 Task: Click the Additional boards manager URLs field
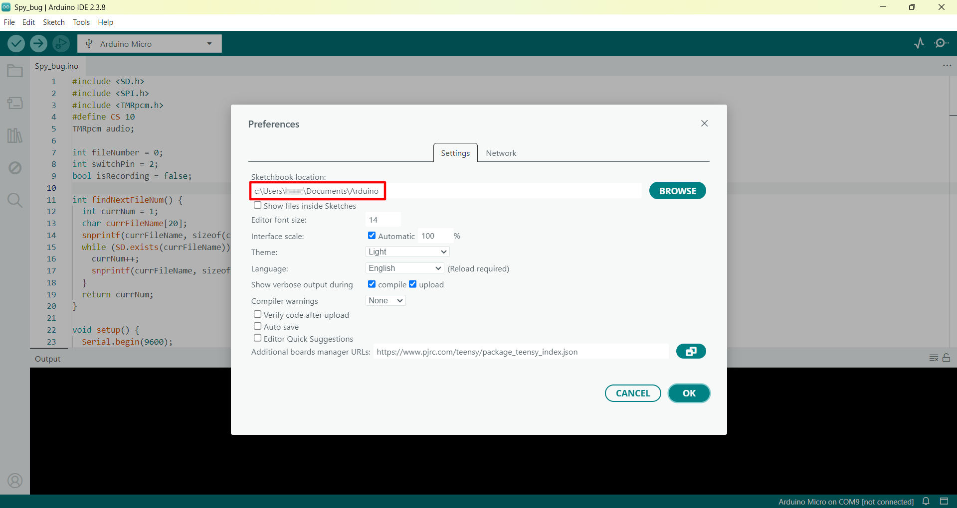(521, 352)
